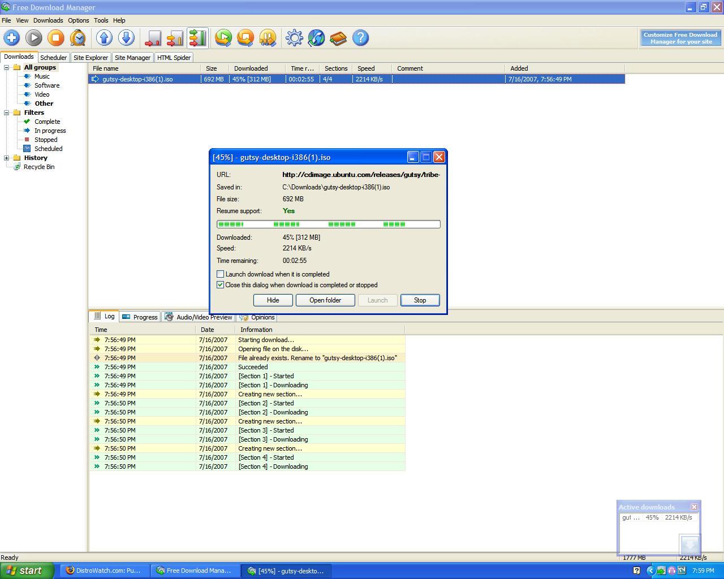724x579 pixels.
Task: Click the Move up arrow icon
Action: [104, 38]
